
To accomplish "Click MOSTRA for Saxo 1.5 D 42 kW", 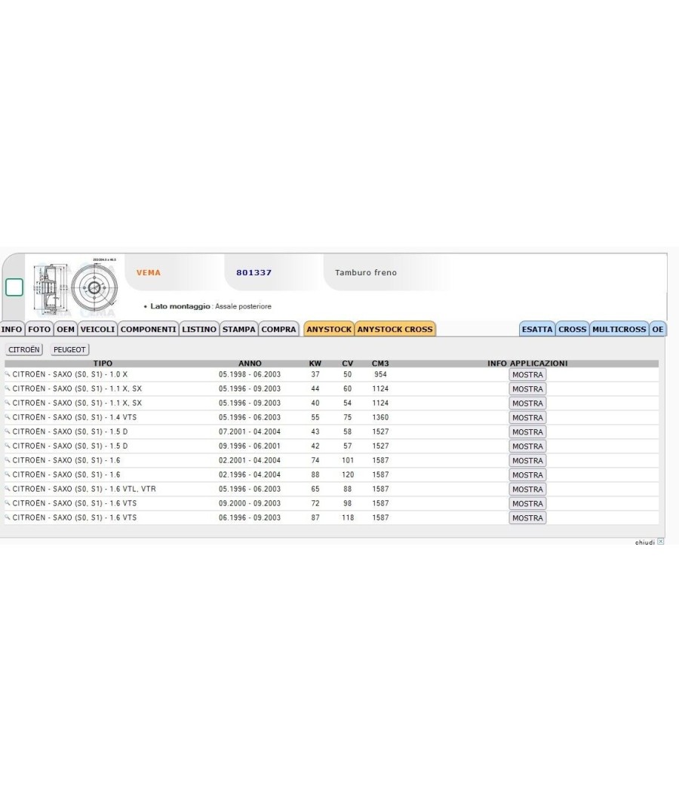I will (527, 447).
